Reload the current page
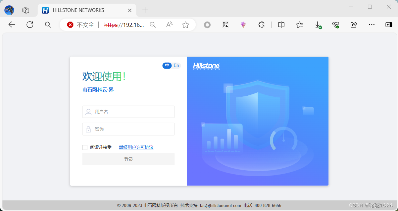The image size is (398, 211). [x=30, y=25]
